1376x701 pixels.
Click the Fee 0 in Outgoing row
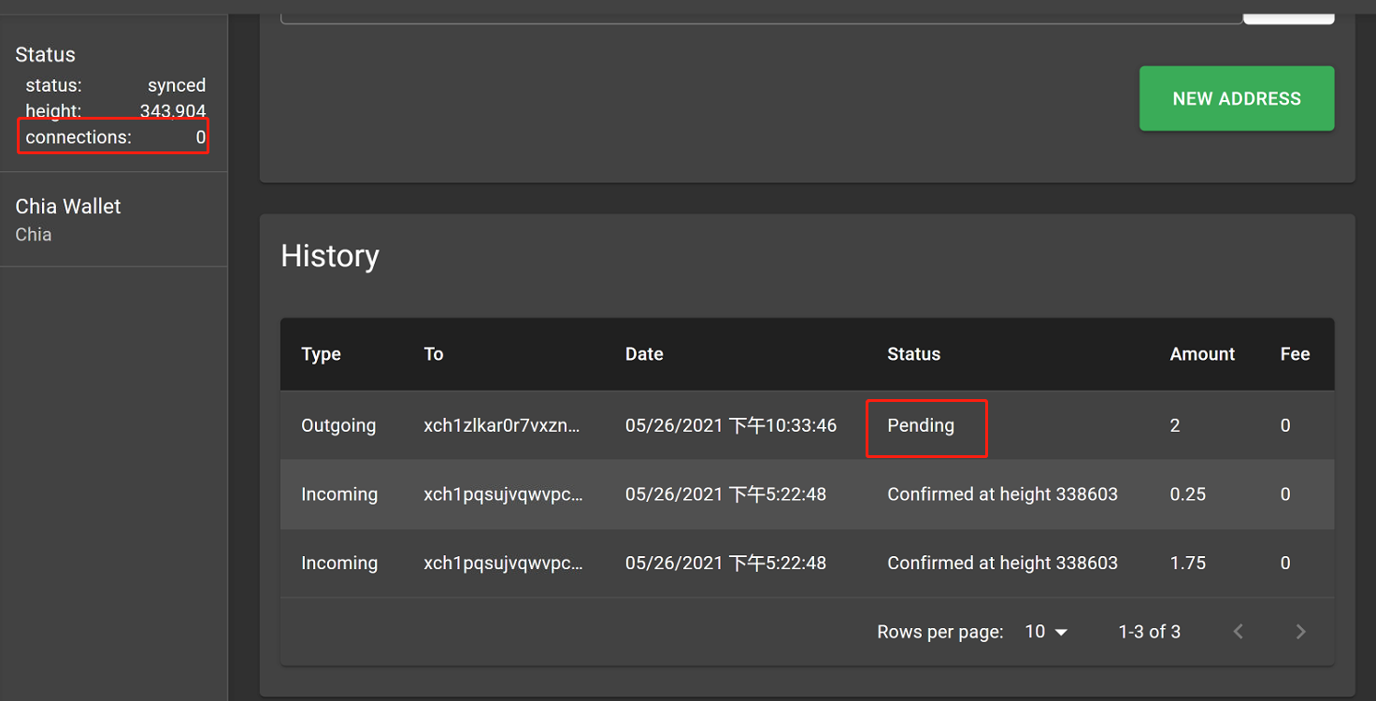point(1285,425)
